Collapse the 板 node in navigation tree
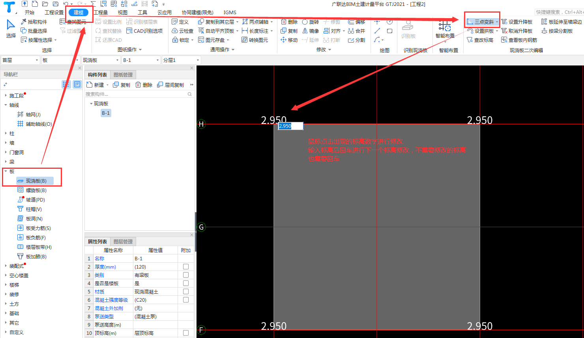The image size is (584, 338). [6, 171]
